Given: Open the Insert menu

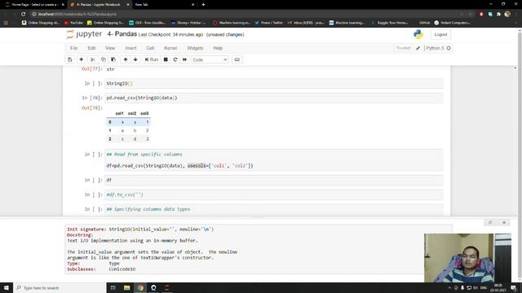Looking at the screenshot, I should click(x=130, y=48).
